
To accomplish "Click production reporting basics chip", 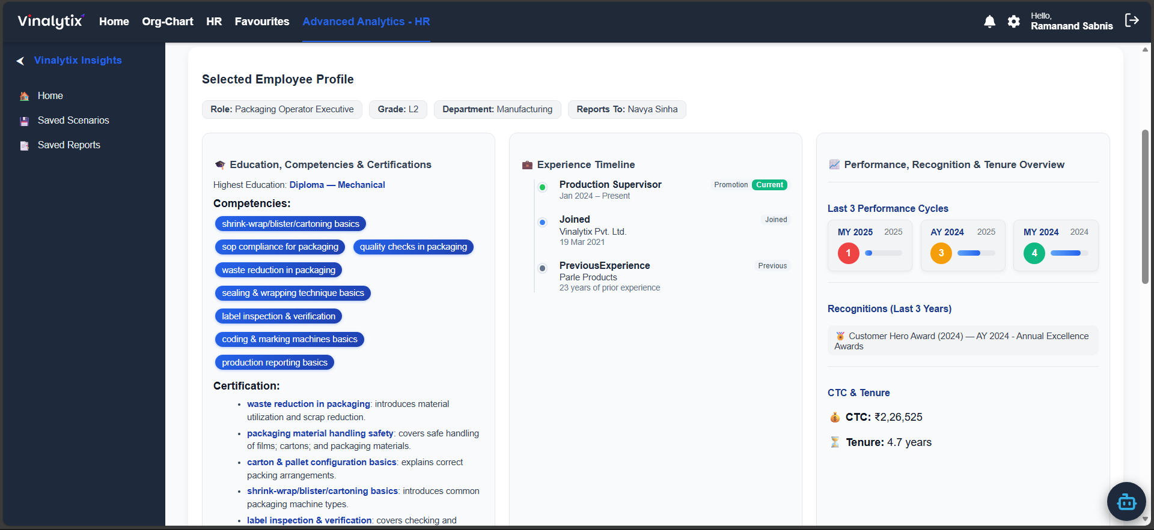I will [275, 363].
